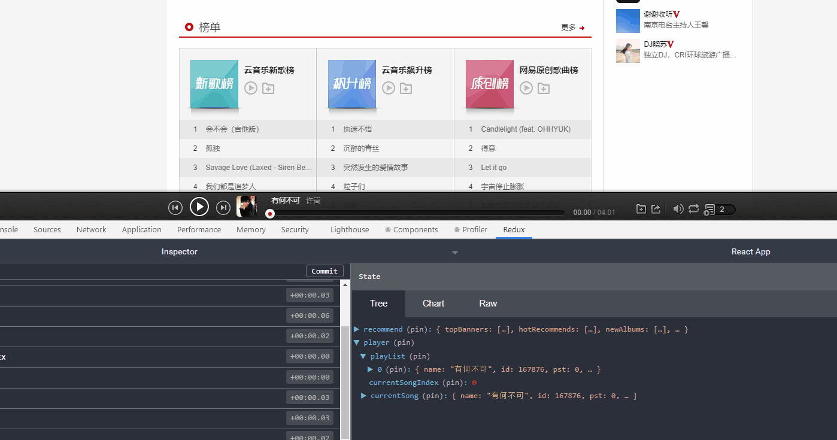Select song 我们都是追梦人
This screenshot has height=440, width=837.
tap(231, 187)
